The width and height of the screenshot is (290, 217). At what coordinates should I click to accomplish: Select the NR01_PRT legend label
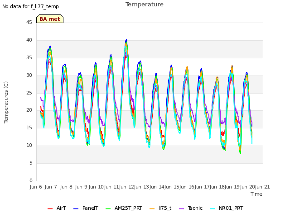pyautogui.click(x=231, y=208)
